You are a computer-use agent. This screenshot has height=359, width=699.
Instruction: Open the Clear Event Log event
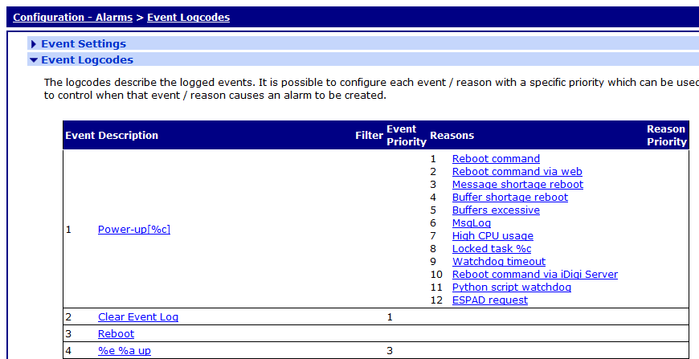pyautogui.click(x=138, y=317)
